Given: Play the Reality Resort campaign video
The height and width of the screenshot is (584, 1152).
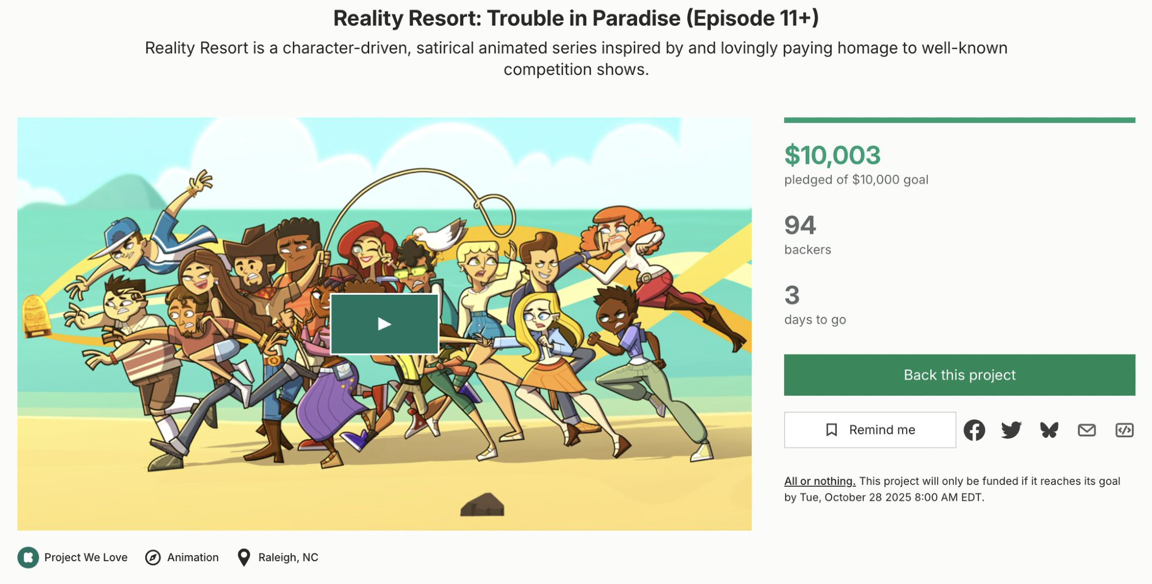Looking at the screenshot, I should [x=384, y=324].
